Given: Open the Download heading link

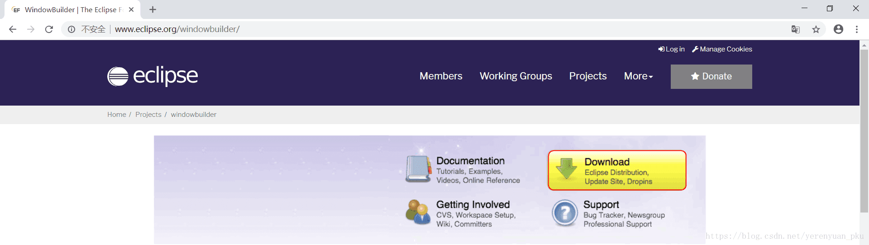Looking at the screenshot, I should (x=607, y=162).
